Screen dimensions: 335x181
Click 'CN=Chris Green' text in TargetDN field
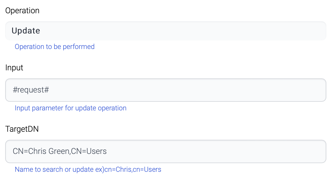pyautogui.click(x=41, y=151)
